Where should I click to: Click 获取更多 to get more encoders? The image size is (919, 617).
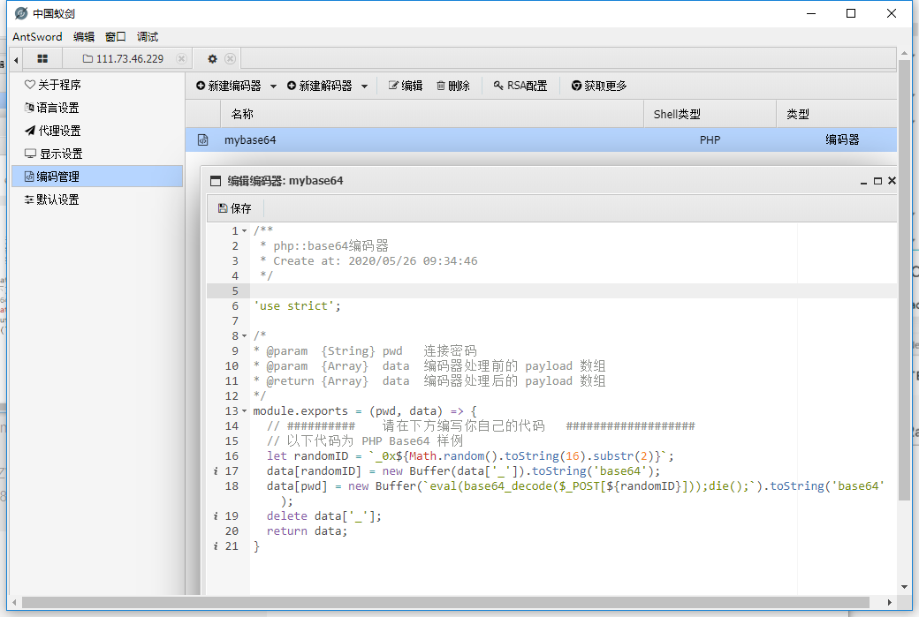(x=599, y=86)
